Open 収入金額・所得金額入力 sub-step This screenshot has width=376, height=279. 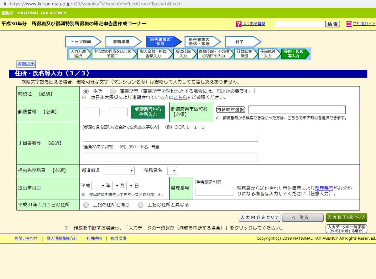[x=155, y=54]
